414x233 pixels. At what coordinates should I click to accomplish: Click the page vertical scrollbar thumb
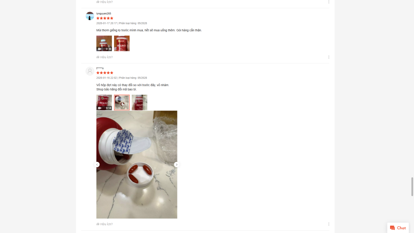412,187
